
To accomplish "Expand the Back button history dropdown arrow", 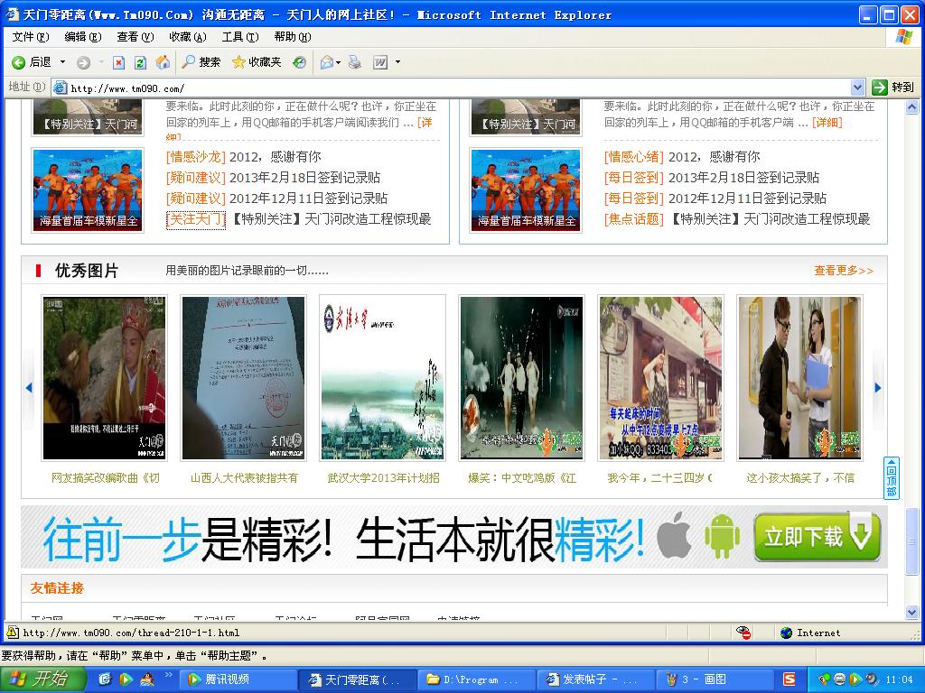I will 62,62.
